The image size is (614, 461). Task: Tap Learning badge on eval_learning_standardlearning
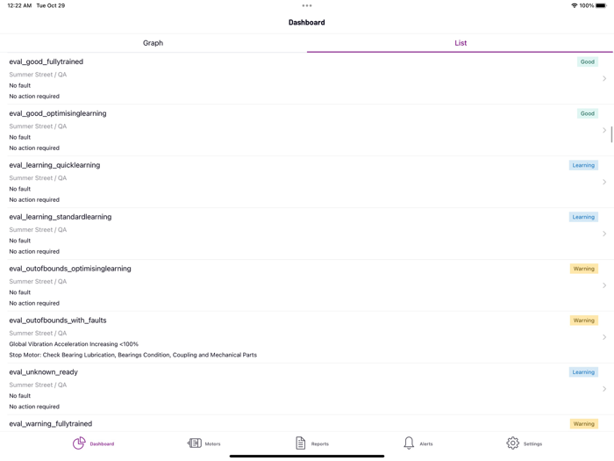[583, 217]
